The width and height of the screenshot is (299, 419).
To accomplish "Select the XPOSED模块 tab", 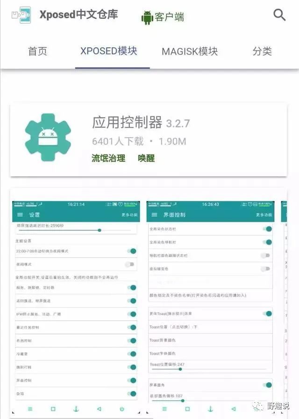I will (109, 51).
